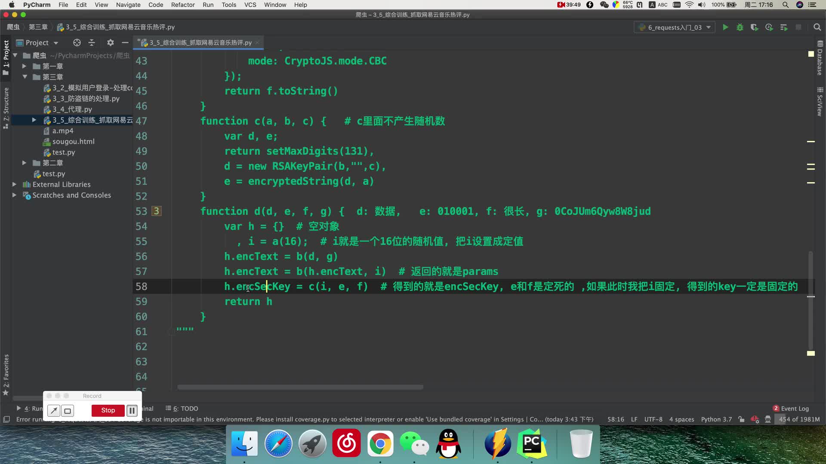826x464 pixels.
Task: Open the Project view selector dropdown
Action: click(37, 43)
